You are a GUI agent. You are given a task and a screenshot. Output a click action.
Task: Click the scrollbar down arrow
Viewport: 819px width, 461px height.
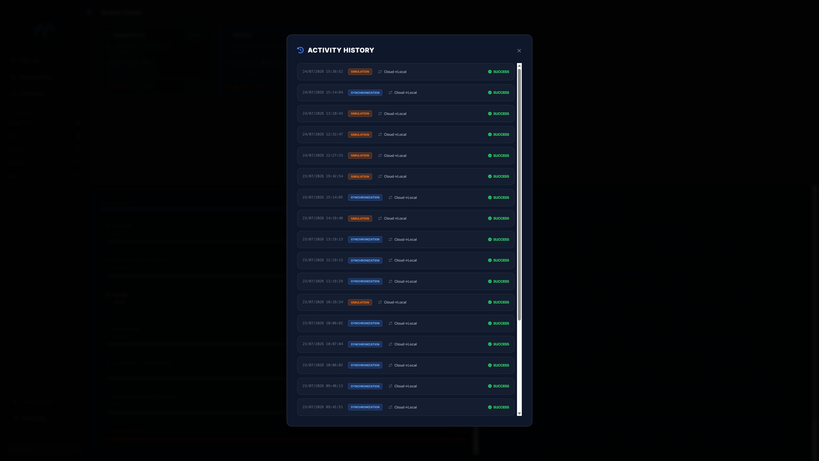pos(519,414)
